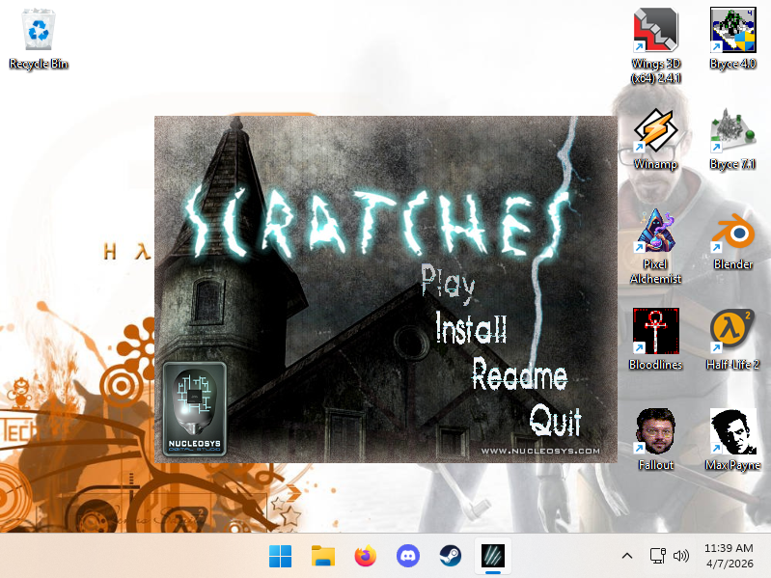Launch Firefox from the taskbar
Viewport: 771px width, 578px height.
coord(366,557)
